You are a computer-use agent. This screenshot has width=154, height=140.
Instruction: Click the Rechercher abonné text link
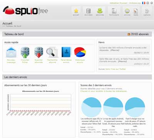[x=52, y=61]
